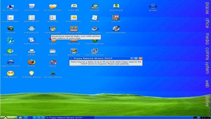Screen dimensions: 211x119
Task: Open the volumes icon
Action: point(11,29)
